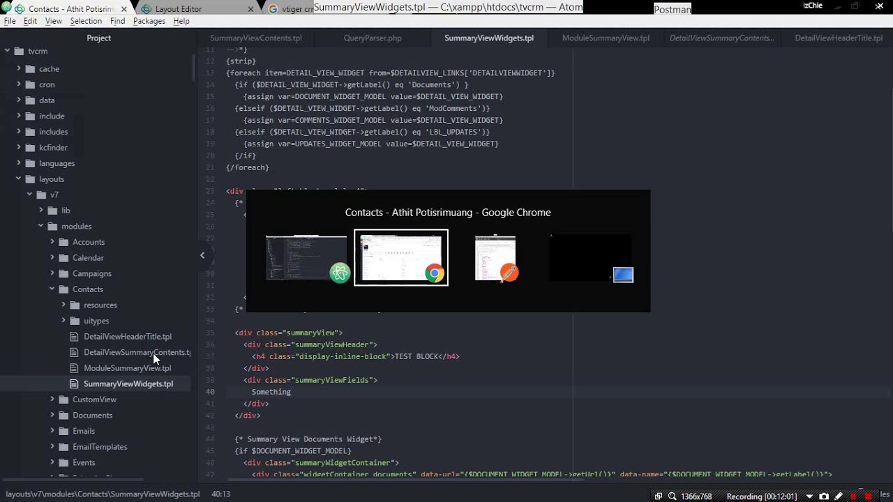Click the file path in status bar
The height and width of the screenshot is (502, 893).
[x=103, y=494]
